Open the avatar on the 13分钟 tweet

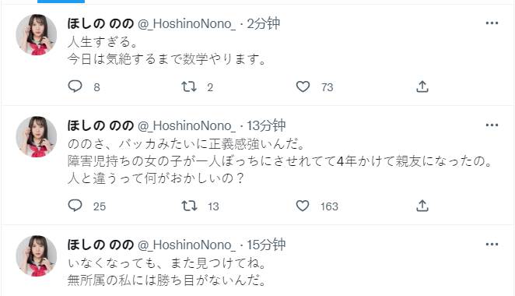(x=36, y=137)
